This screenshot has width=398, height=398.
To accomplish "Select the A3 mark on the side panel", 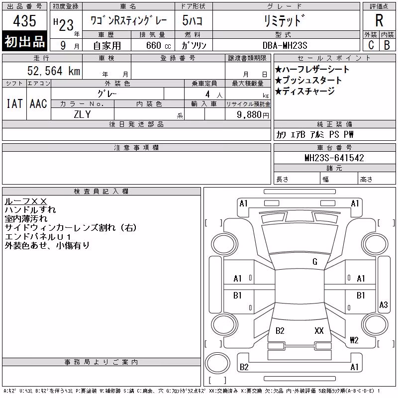I will point(383,304).
